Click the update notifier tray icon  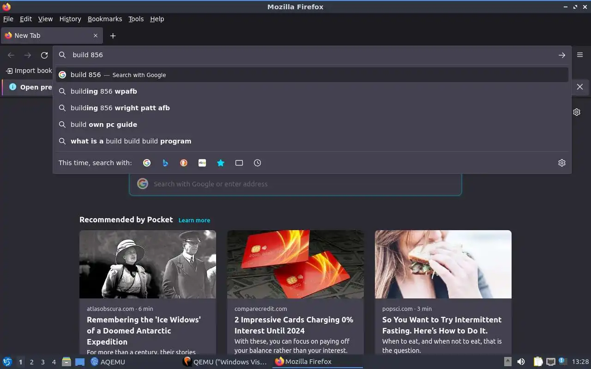562,362
